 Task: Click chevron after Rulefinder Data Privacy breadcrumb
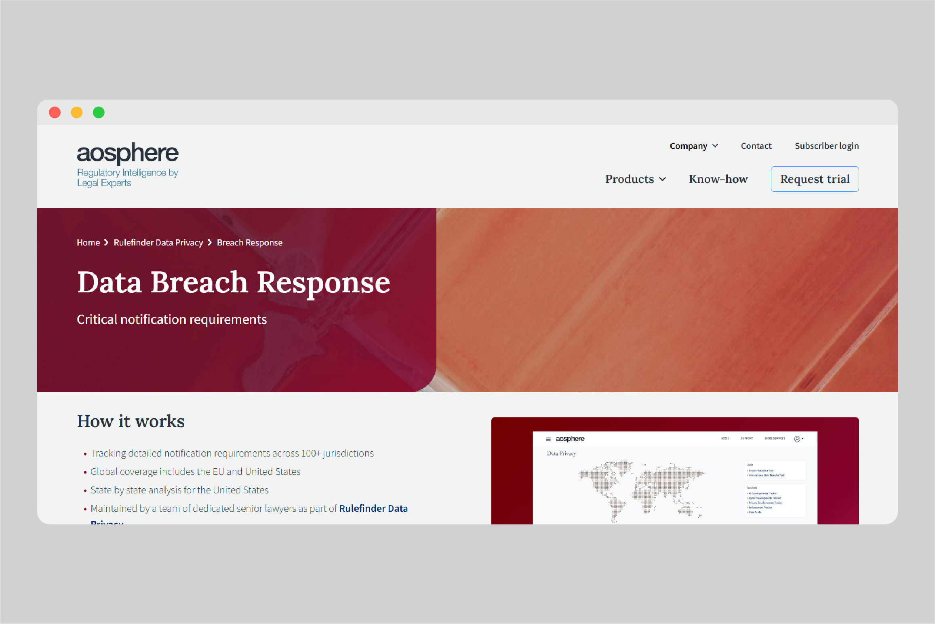[x=210, y=243]
